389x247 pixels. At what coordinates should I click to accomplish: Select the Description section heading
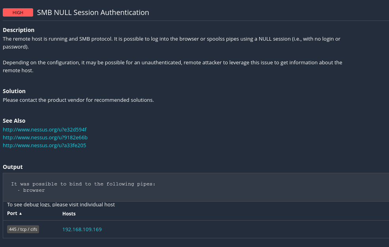[19, 30]
